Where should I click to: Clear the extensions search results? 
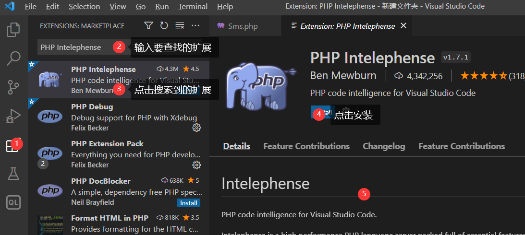180,26
